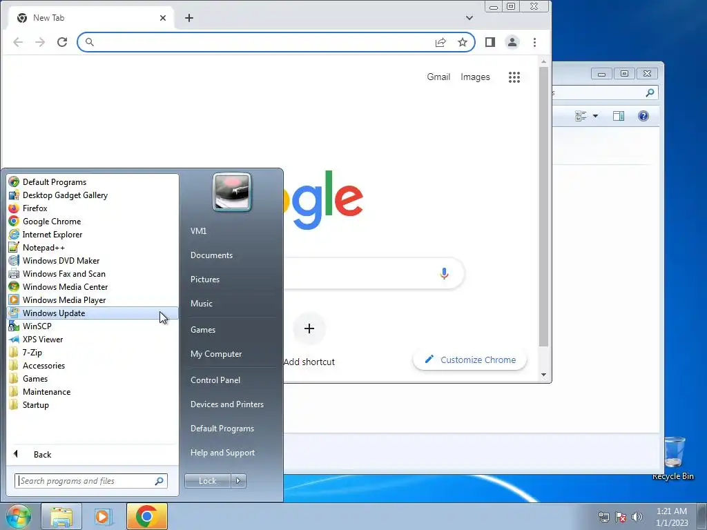The image size is (707, 530).
Task: Open Windows DVD Maker
Action: pos(93,260)
